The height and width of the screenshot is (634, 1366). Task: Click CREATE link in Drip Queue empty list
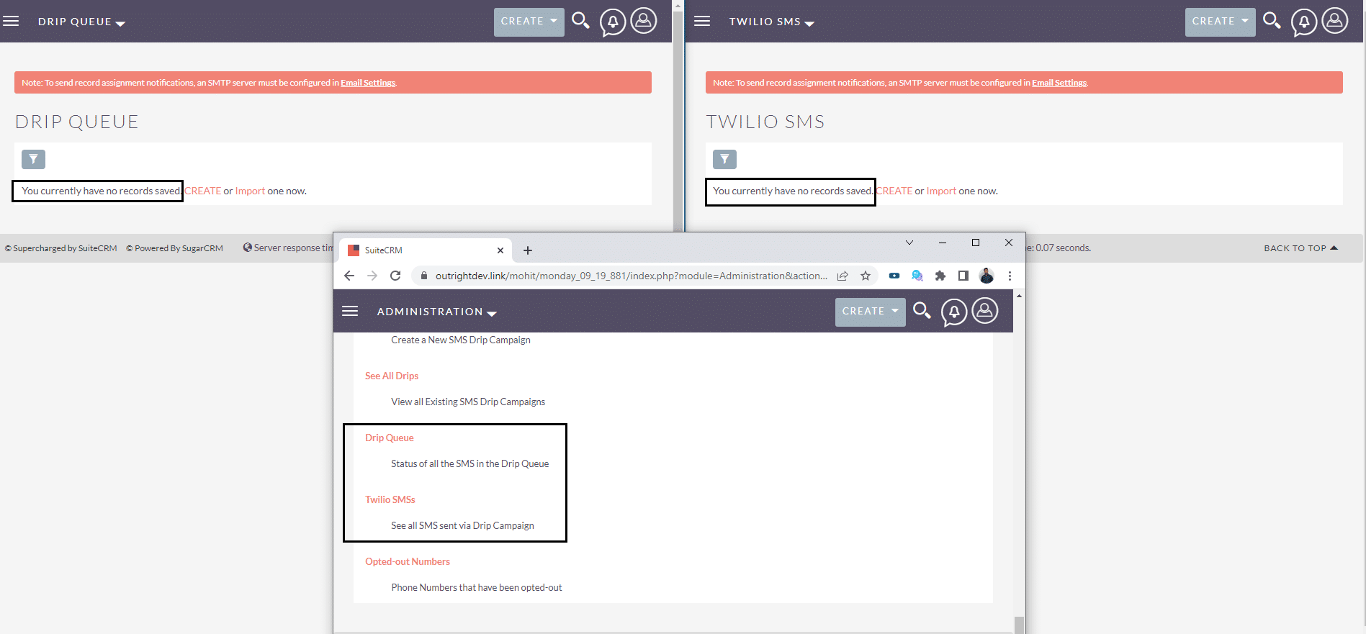(x=203, y=191)
